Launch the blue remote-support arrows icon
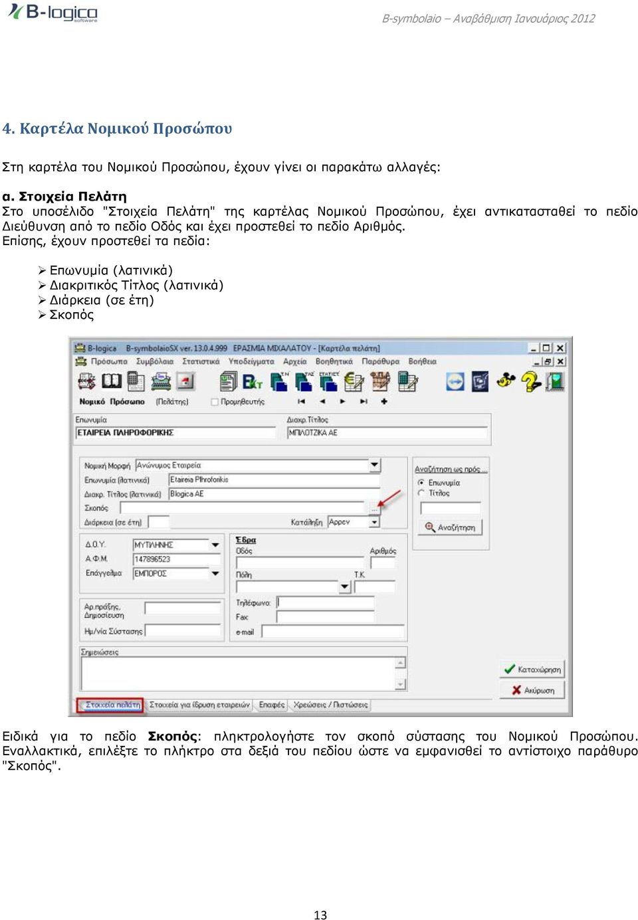The height and width of the screenshot is (920, 638). pos(455,381)
